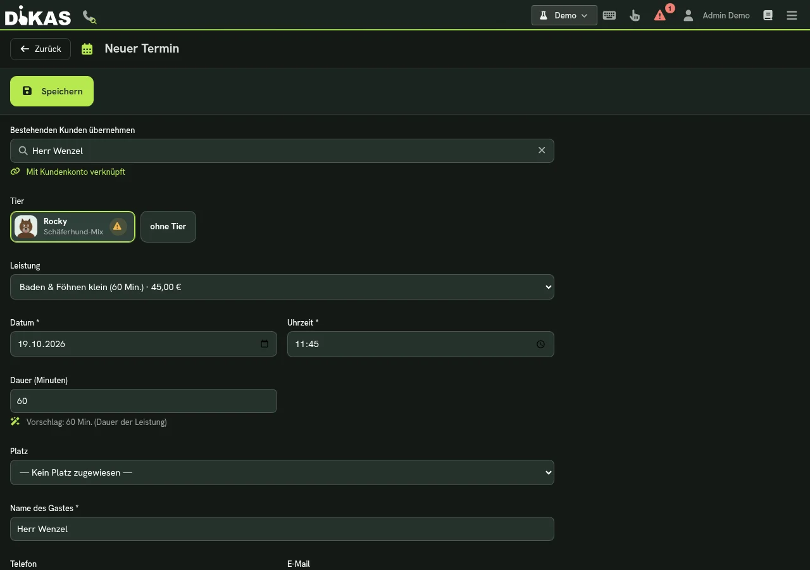This screenshot has width=810, height=570.
Task: Click the linked account chain icon
Action: (15, 172)
